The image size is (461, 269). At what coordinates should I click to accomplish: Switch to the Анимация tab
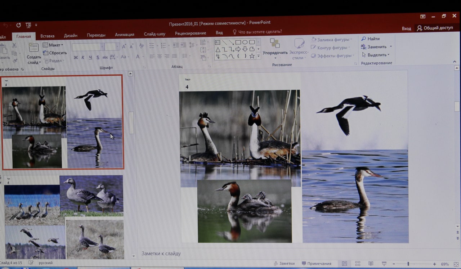(124, 35)
